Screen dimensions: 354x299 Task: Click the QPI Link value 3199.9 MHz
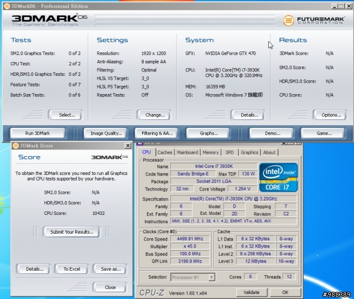pyautogui.click(x=190, y=261)
